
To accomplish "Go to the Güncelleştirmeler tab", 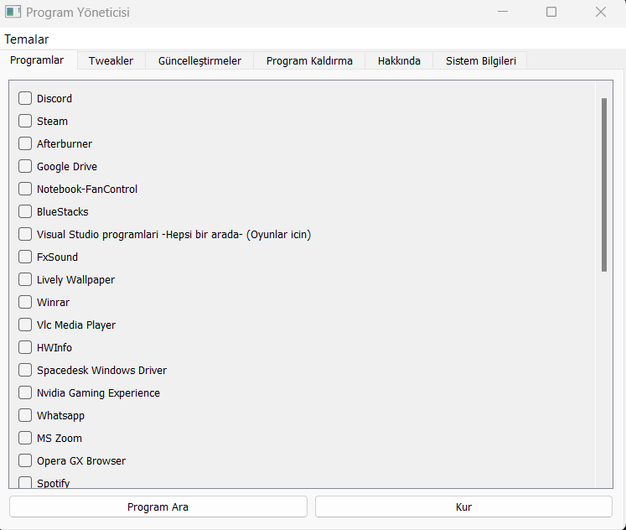I will 199,60.
